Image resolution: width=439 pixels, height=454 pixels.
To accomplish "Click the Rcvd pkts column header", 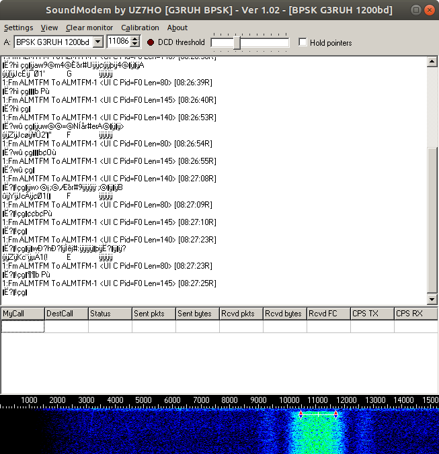I will tap(241, 314).
